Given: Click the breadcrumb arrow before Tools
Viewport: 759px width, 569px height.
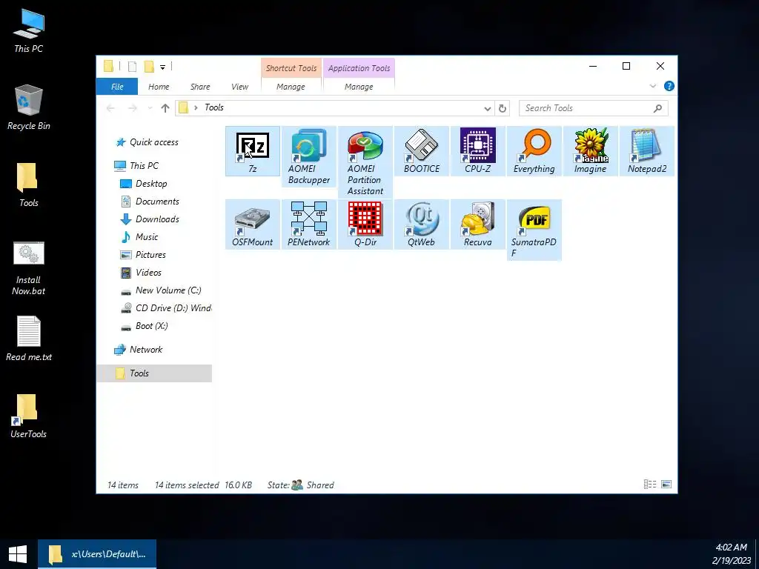Looking at the screenshot, I should [196, 107].
